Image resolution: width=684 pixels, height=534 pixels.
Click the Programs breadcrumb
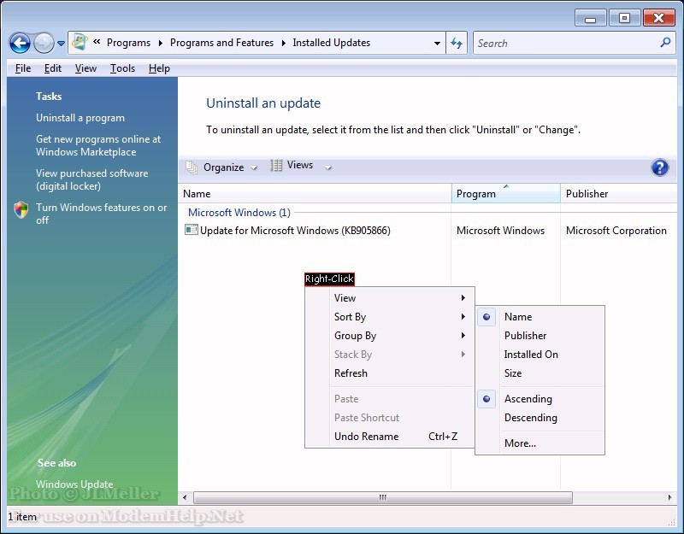[128, 43]
